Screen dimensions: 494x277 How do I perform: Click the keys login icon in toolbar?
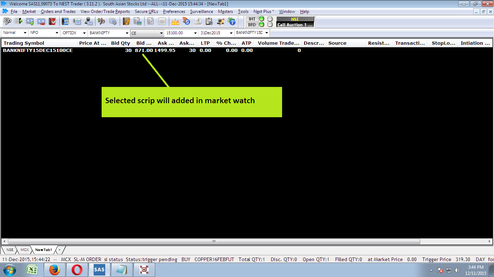(7, 21)
